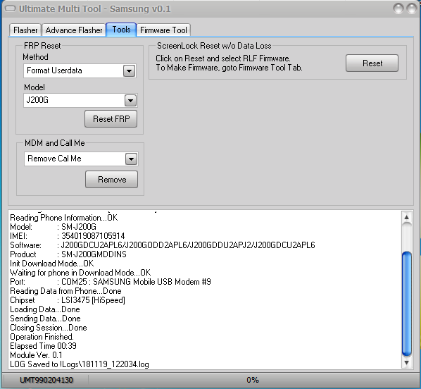The width and height of the screenshot is (421, 389).
Task: Expand the FRP Method dropdown arrow
Action: [x=129, y=71]
